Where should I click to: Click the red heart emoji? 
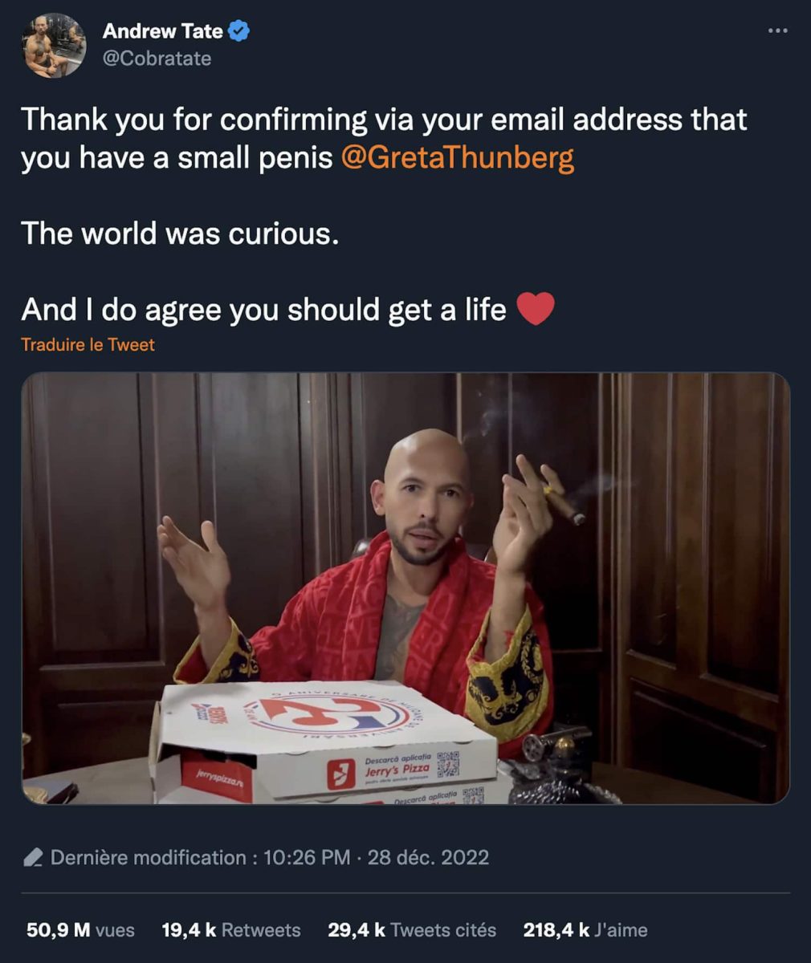(x=536, y=309)
